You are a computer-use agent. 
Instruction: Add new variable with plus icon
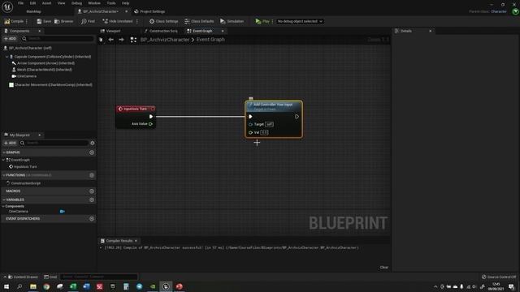tap(92, 200)
